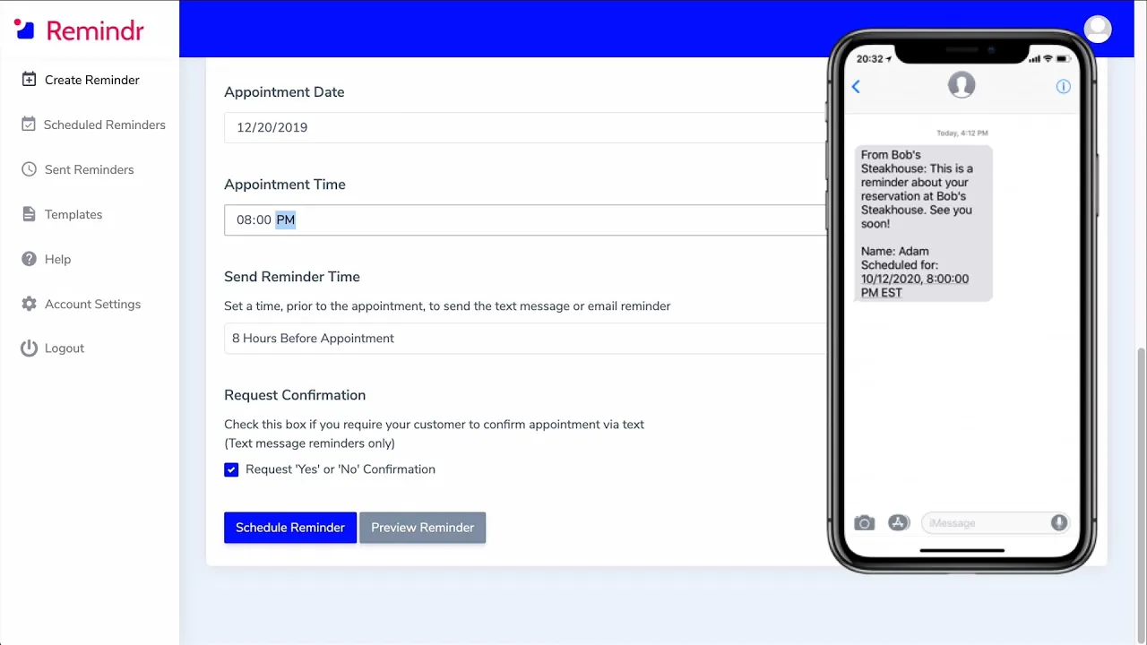
Task: Tap the phone's info icon
Action: (x=1063, y=86)
